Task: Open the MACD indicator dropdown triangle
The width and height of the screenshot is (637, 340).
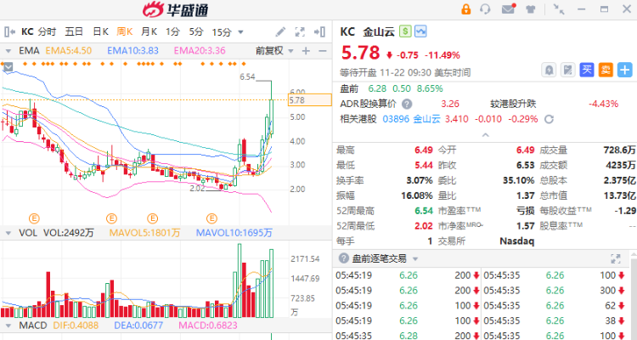Action: coord(8,326)
